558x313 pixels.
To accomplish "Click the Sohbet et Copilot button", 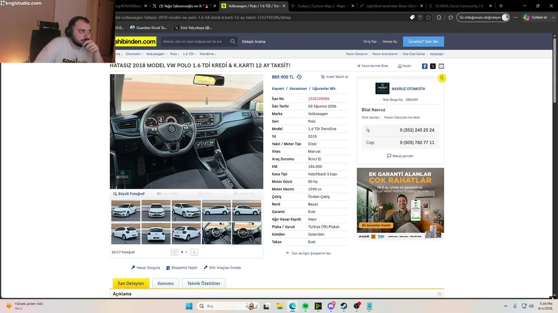I will tap(535, 17).
